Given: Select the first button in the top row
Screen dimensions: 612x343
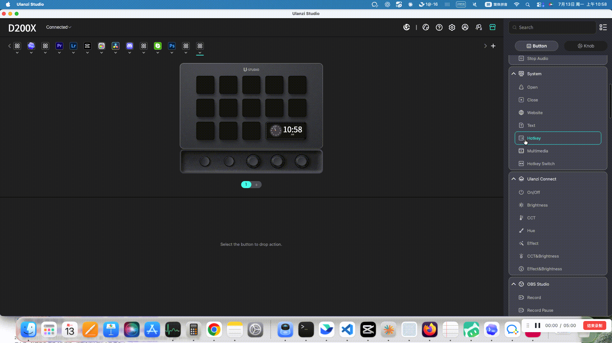Looking at the screenshot, I should (205, 85).
